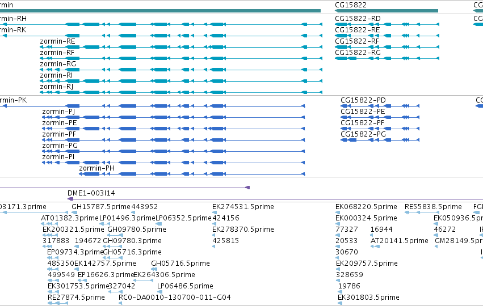Open the RC0-DA0010-130700-011-G04 entry
Screen dimensions: 483x306
tap(175, 297)
